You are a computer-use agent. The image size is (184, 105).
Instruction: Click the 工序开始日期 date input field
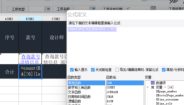[138, 8]
